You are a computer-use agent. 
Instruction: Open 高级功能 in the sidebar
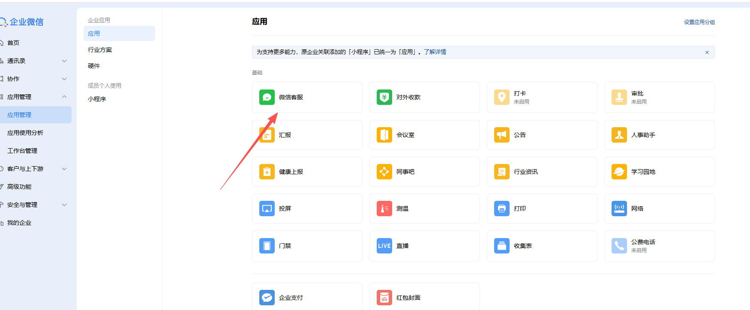[19, 187]
